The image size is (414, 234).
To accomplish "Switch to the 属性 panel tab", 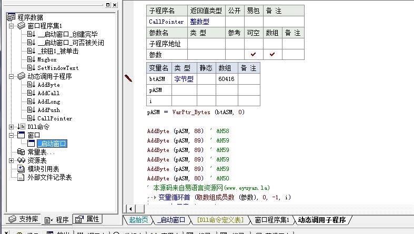I will click(87, 219).
